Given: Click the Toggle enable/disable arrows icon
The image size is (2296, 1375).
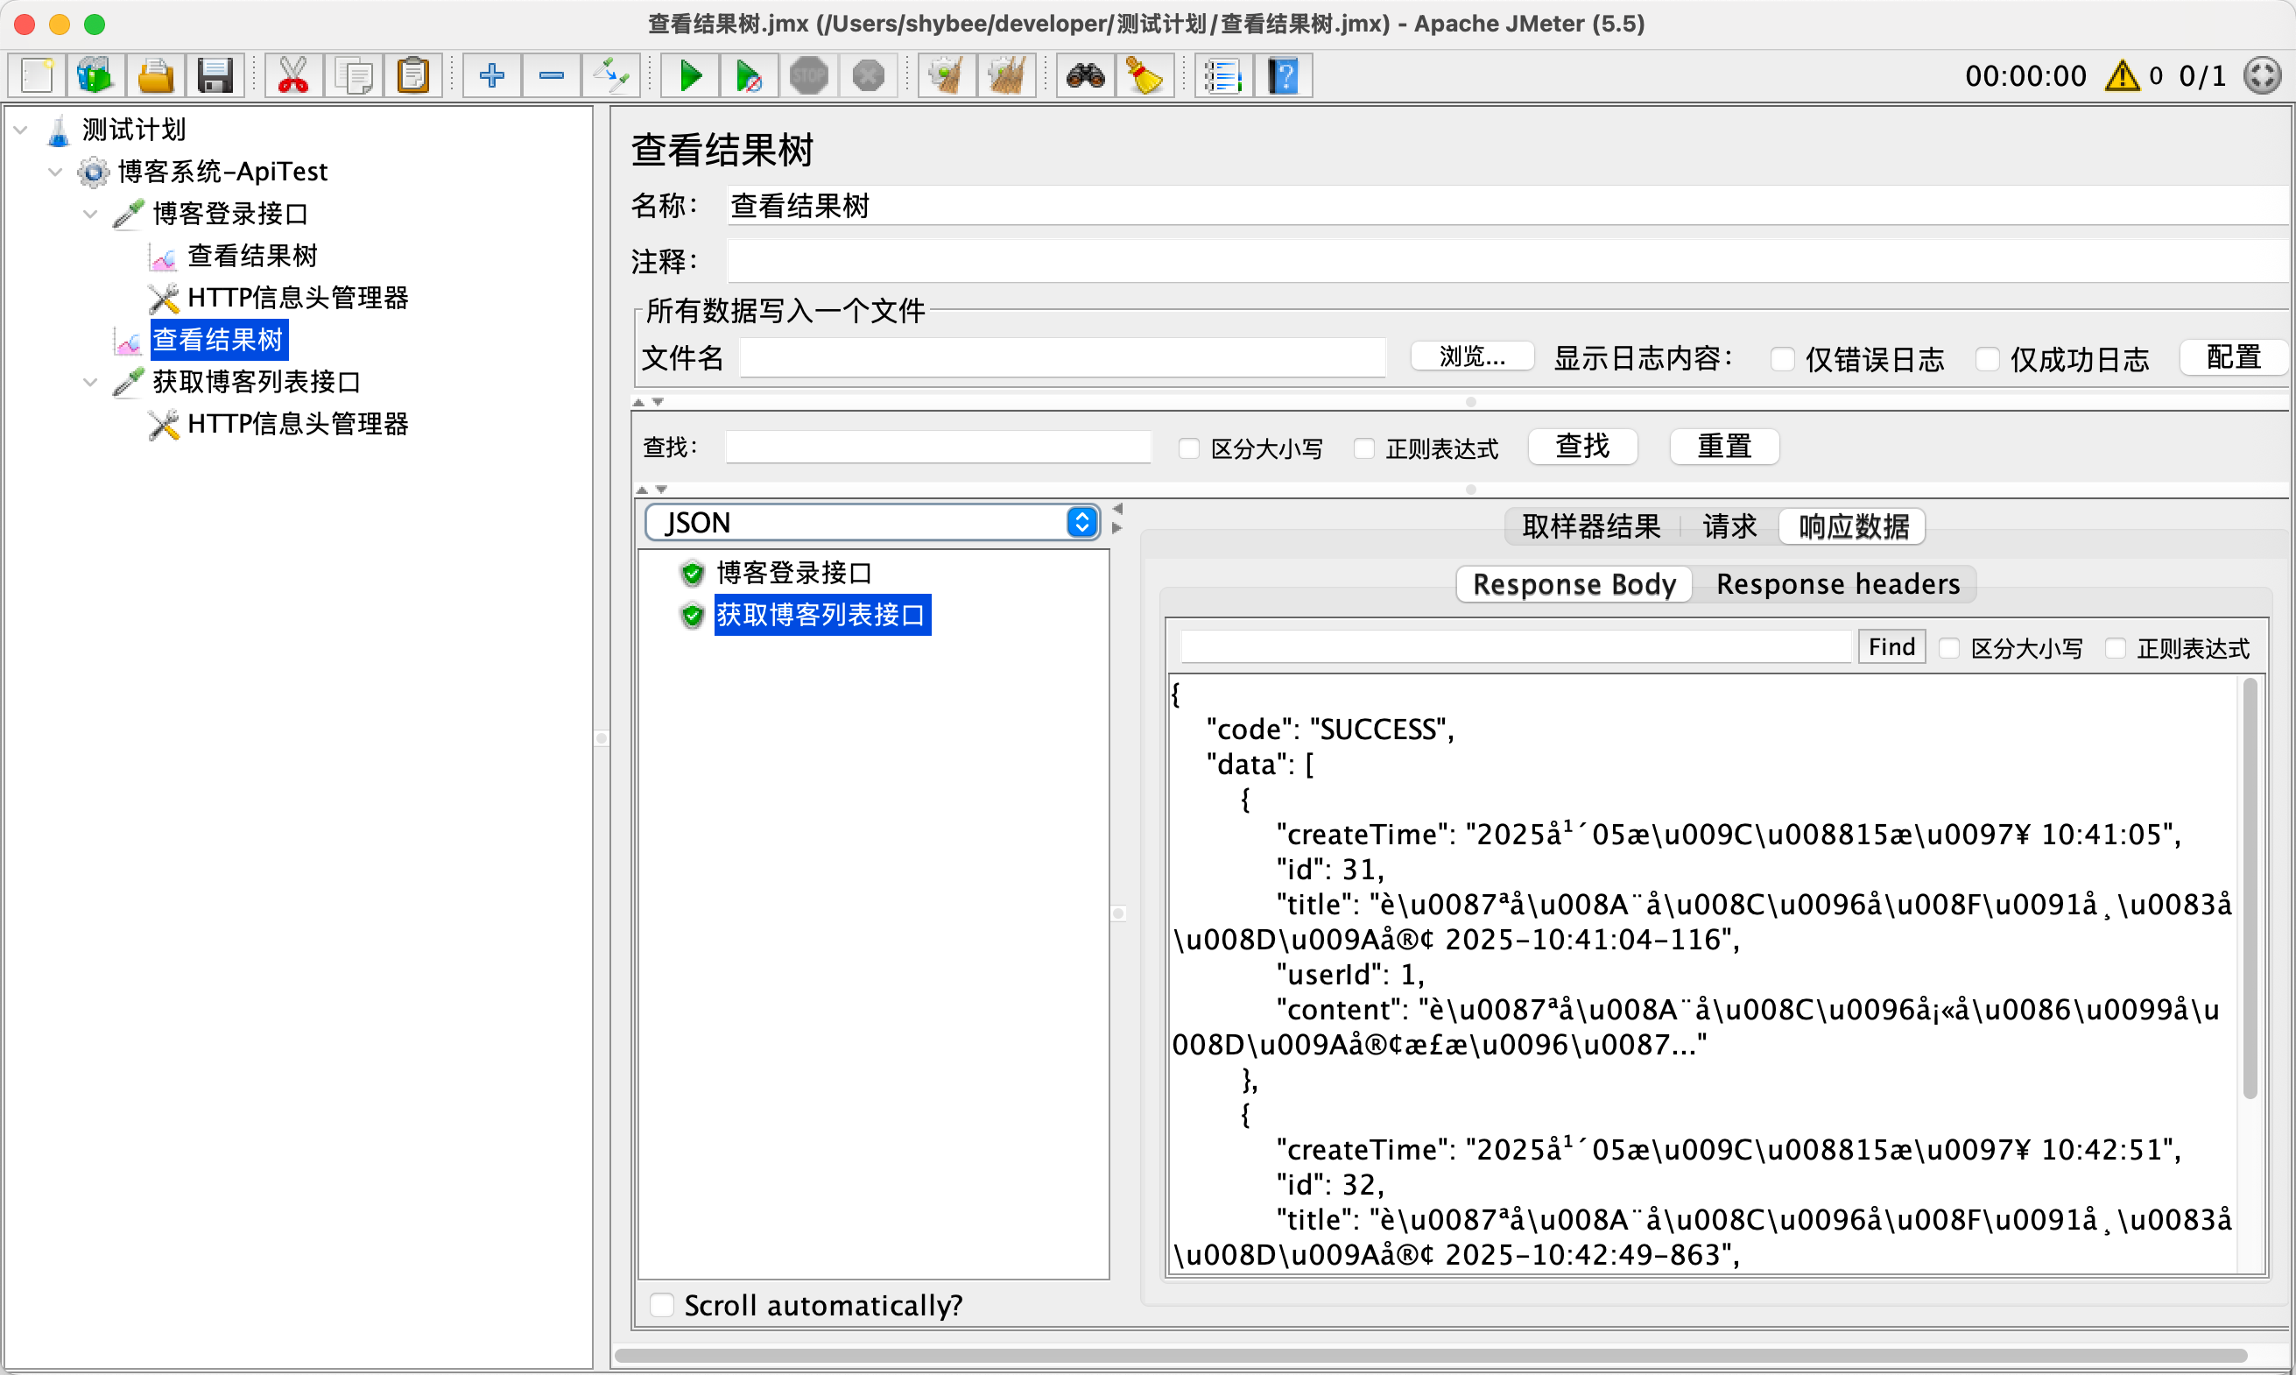Looking at the screenshot, I should 610,76.
